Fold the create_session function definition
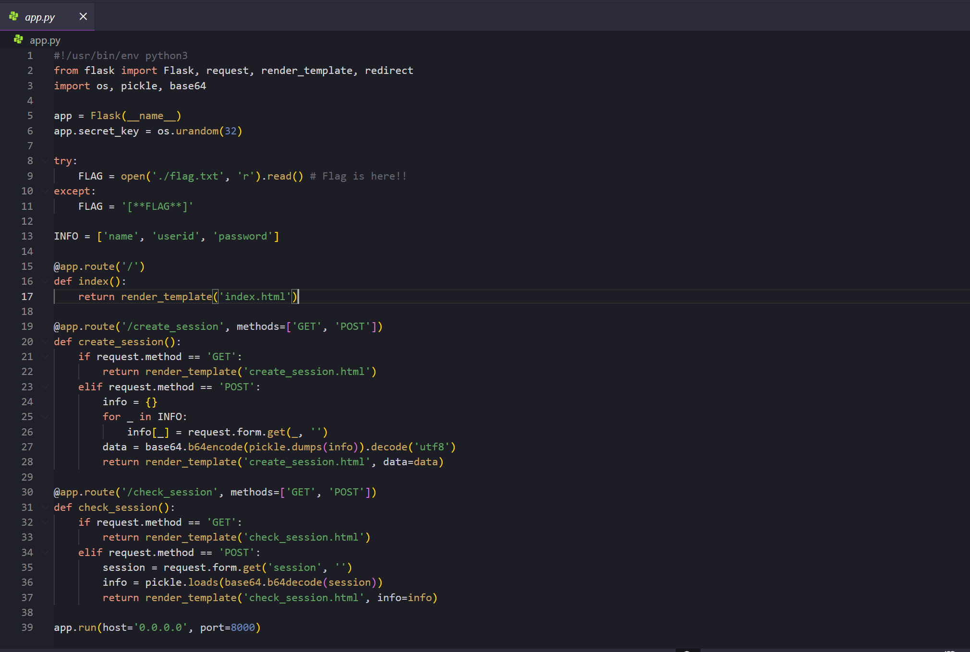Image resolution: width=970 pixels, height=652 pixels. pos(45,342)
